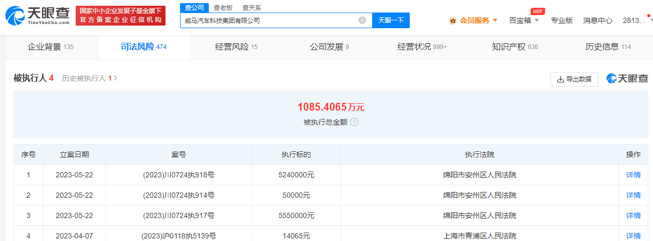Switch to the 查老板 search tab

[x=223, y=8]
